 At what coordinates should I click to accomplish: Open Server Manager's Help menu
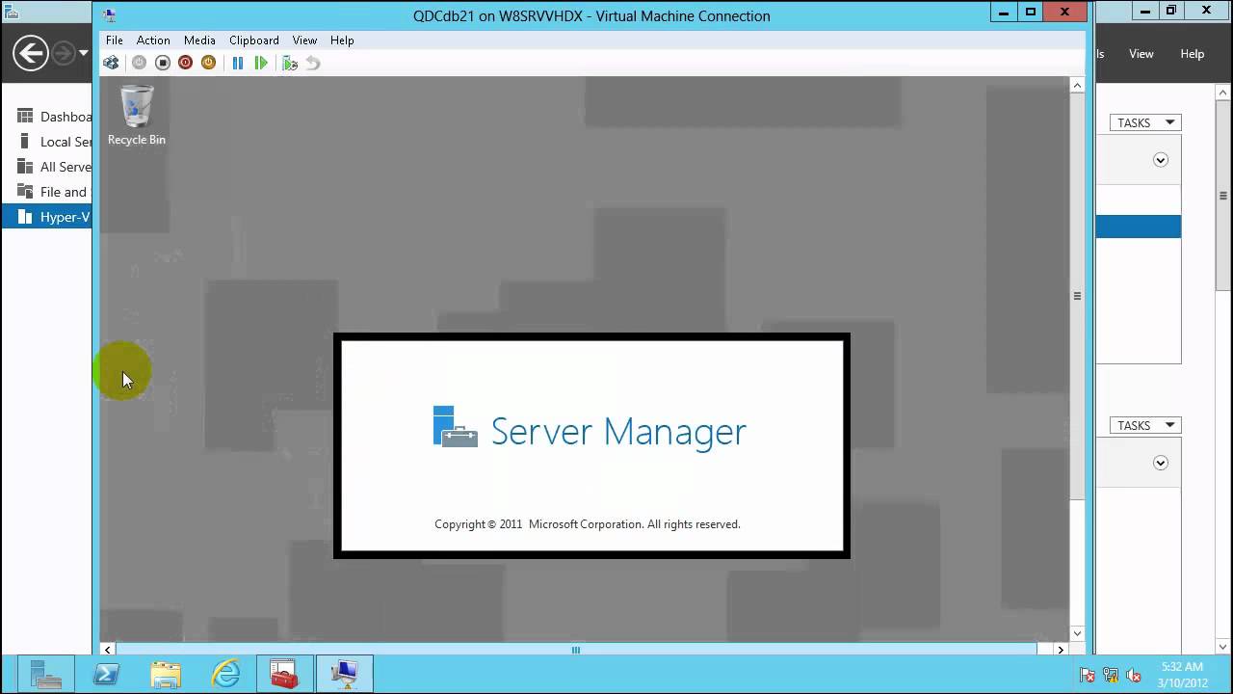pyautogui.click(x=1193, y=54)
